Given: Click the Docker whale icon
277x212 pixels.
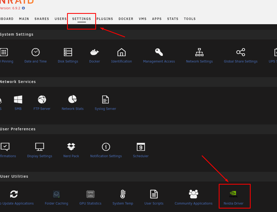Looking at the screenshot, I should tap(94, 52).
